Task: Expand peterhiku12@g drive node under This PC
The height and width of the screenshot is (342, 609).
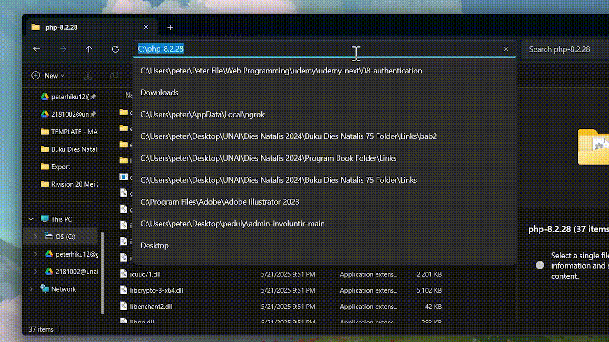Action: 36,254
